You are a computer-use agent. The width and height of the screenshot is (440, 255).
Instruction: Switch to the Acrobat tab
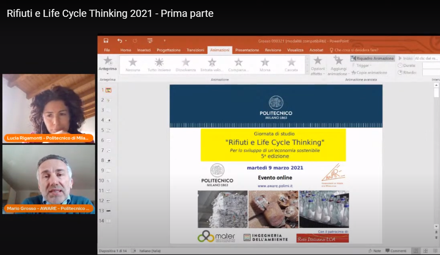click(316, 50)
